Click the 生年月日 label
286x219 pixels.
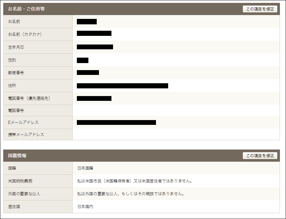16,47
